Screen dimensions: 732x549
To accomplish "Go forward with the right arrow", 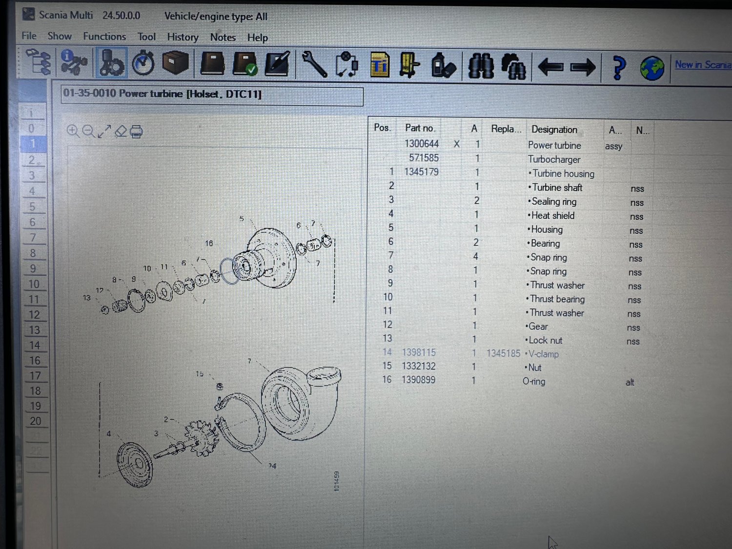I will pyautogui.click(x=583, y=67).
